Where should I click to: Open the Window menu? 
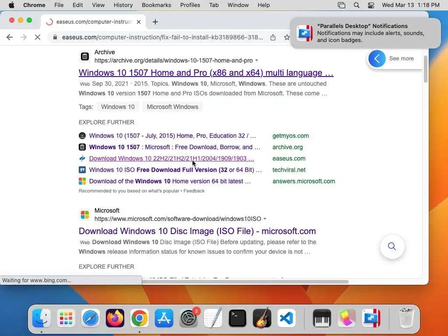238,5
